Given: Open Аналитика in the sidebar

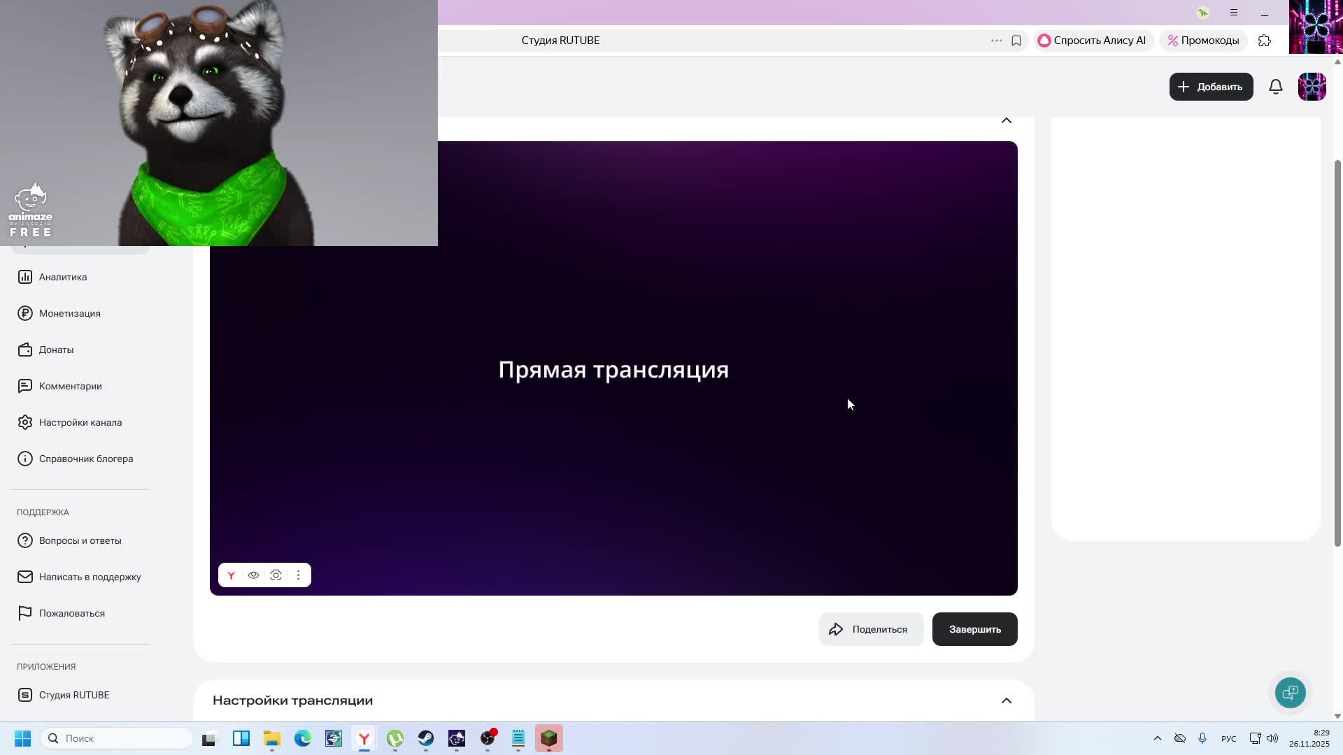Looking at the screenshot, I should (x=63, y=277).
